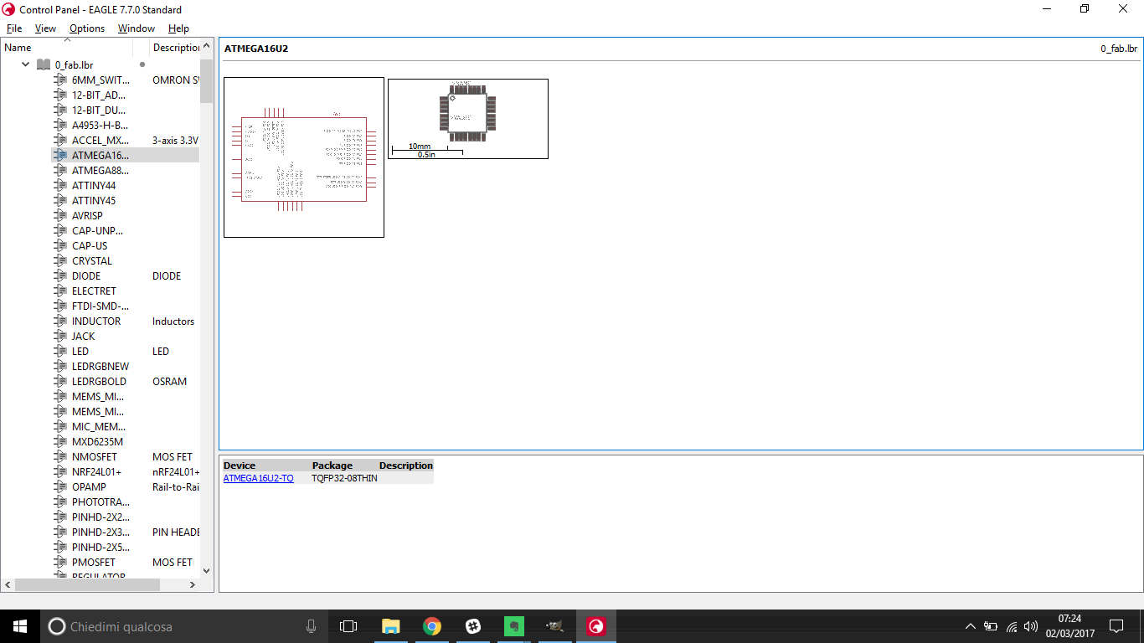Toggle the in-use dot for 0_fab.lbr
Viewport: 1144px width, 643px height.
point(142,64)
